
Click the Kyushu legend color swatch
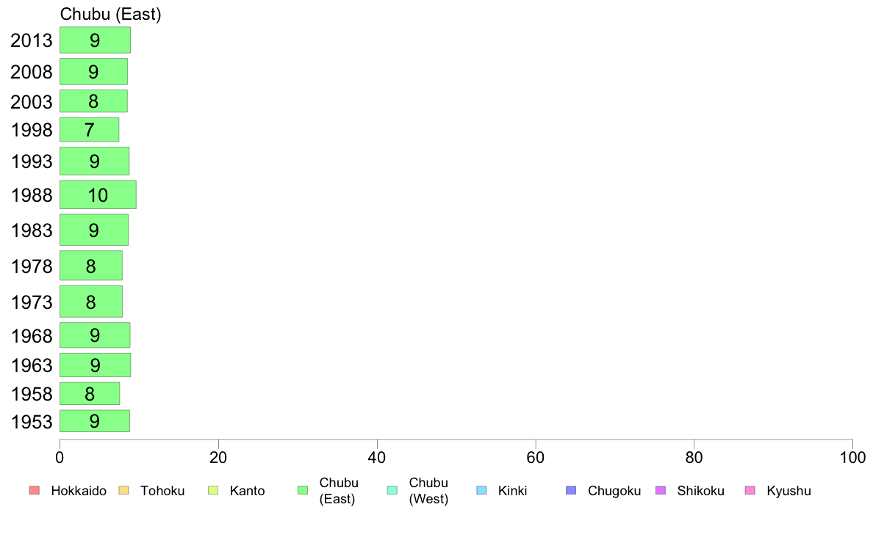[x=750, y=491]
